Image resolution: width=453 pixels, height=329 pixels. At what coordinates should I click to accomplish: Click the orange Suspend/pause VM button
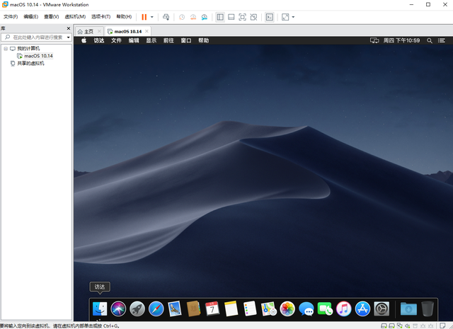coord(144,17)
